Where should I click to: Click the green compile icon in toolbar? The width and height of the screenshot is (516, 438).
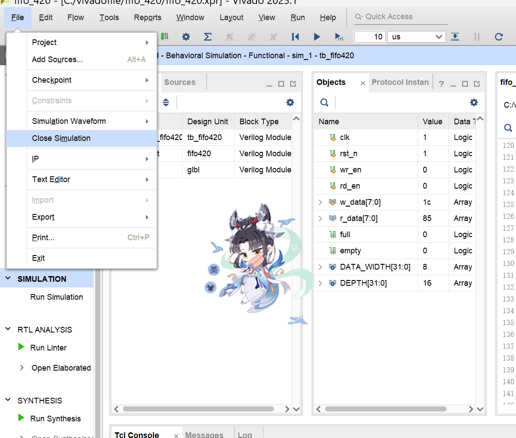(164, 37)
